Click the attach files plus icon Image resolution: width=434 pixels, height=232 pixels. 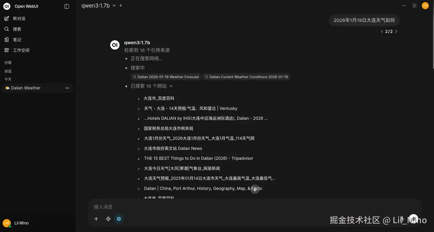coord(96,219)
